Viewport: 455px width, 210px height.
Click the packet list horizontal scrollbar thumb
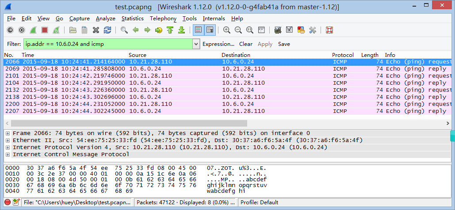129,124
